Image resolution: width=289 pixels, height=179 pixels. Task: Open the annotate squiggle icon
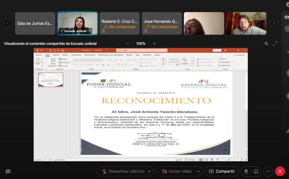(x=266, y=44)
